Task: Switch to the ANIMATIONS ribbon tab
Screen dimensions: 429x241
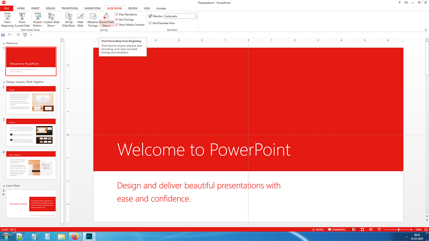Action: (x=92, y=8)
